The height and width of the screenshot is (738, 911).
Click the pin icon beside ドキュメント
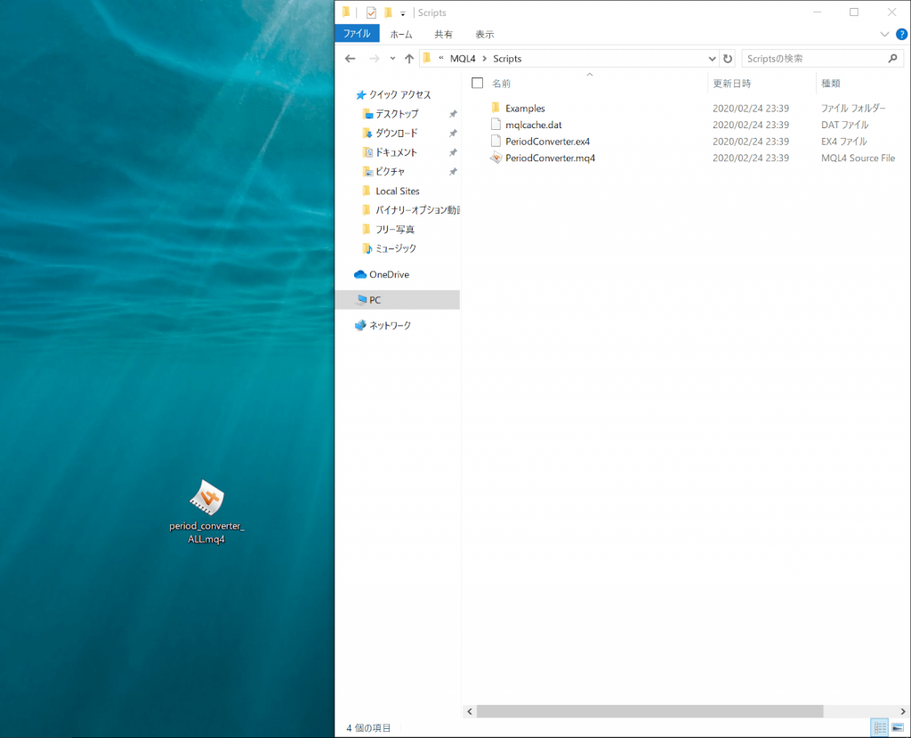[453, 152]
